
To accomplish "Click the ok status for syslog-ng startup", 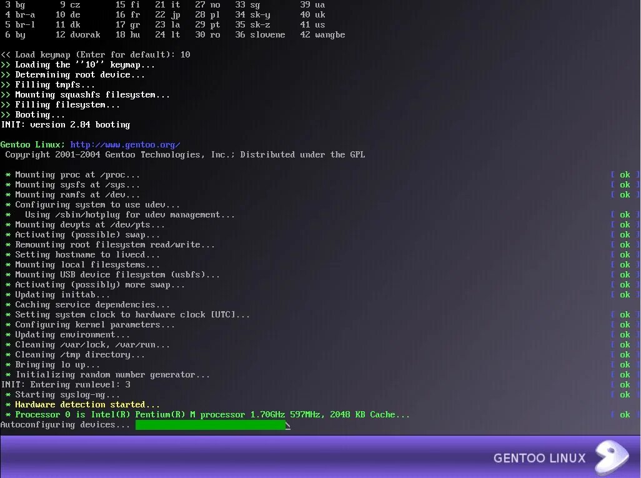I will click(x=624, y=394).
